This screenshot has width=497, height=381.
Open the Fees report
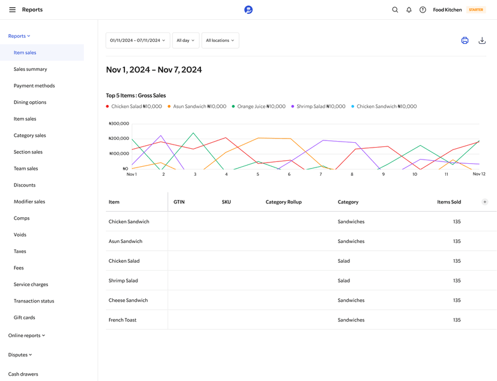coord(19,268)
